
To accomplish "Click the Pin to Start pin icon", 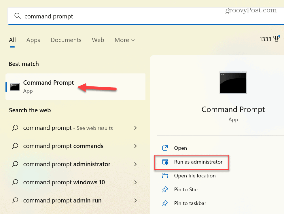I will click(x=165, y=190).
